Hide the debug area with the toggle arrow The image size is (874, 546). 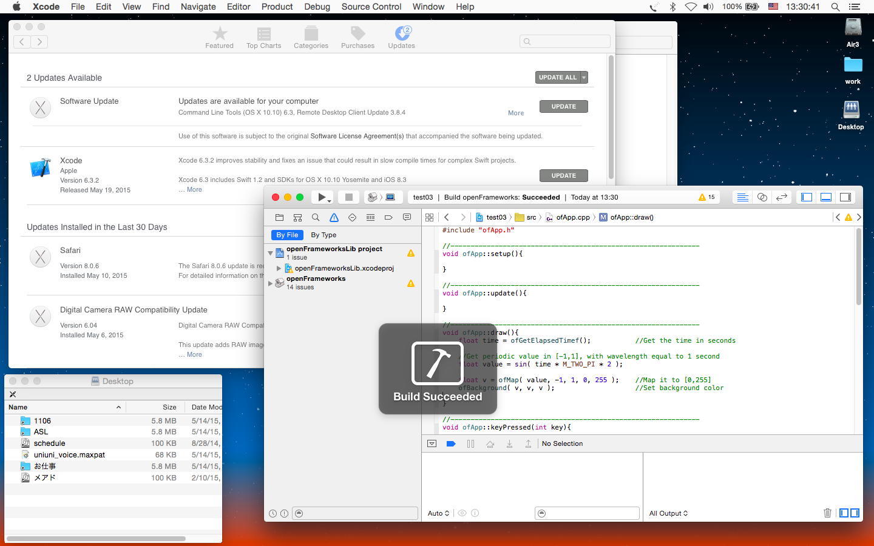tap(432, 443)
